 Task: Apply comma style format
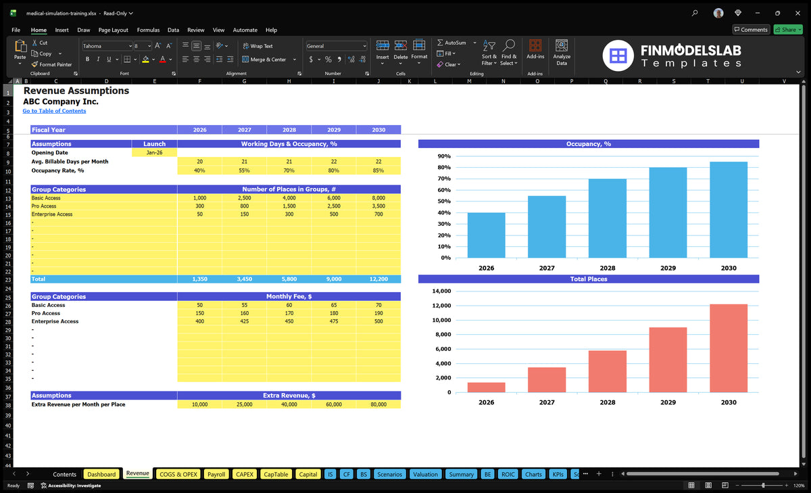tap(340, 60)
